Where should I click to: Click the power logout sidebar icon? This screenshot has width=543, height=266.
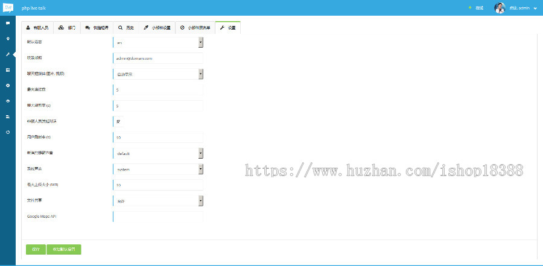click(8, 132)
